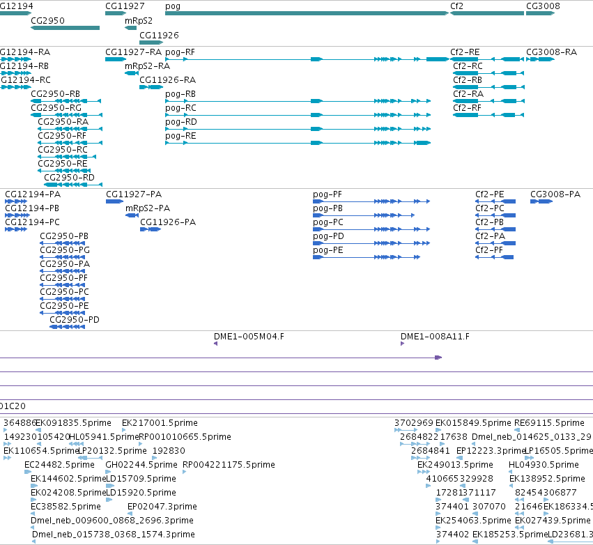Image resolution: width=593 pixels, height=545 pixels.
Task: Click the Cf2 gene label
Action: [x=456, y=6]
